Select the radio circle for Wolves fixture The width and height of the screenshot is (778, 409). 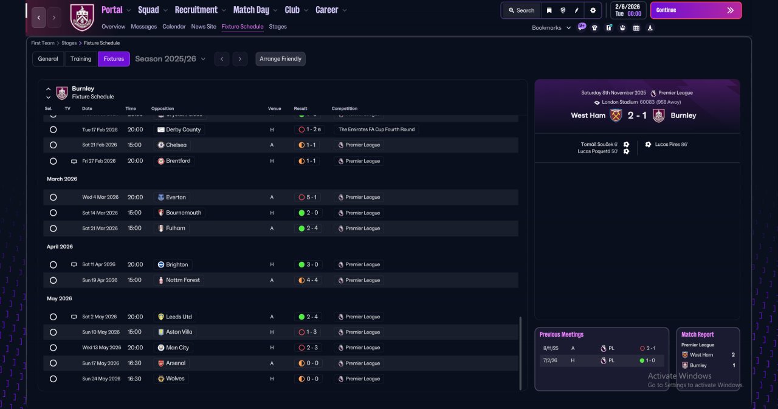coord(53,379)
